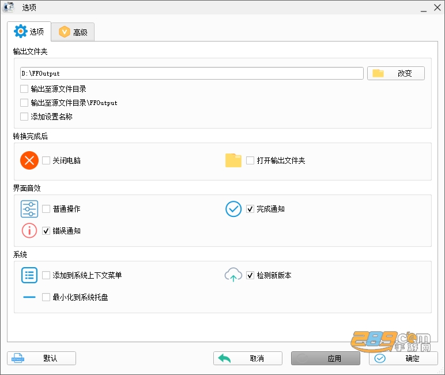Uncheck 检测新版本 option

tap(250, 275)
